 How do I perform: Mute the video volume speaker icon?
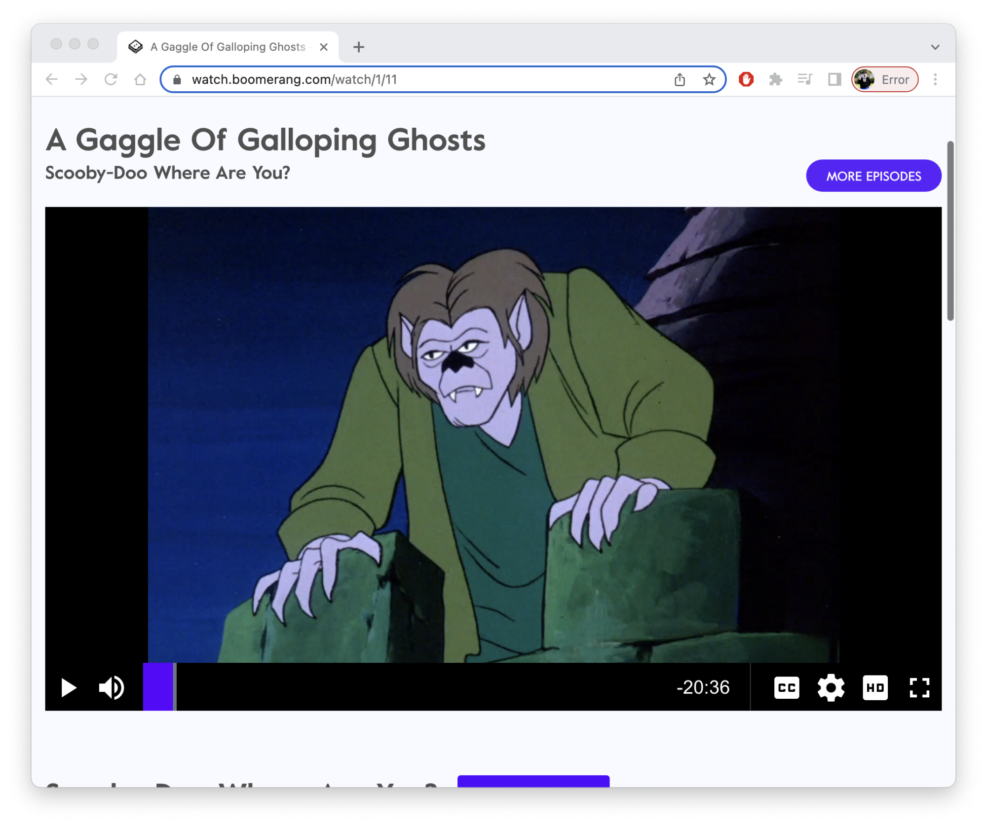(112, 687)
